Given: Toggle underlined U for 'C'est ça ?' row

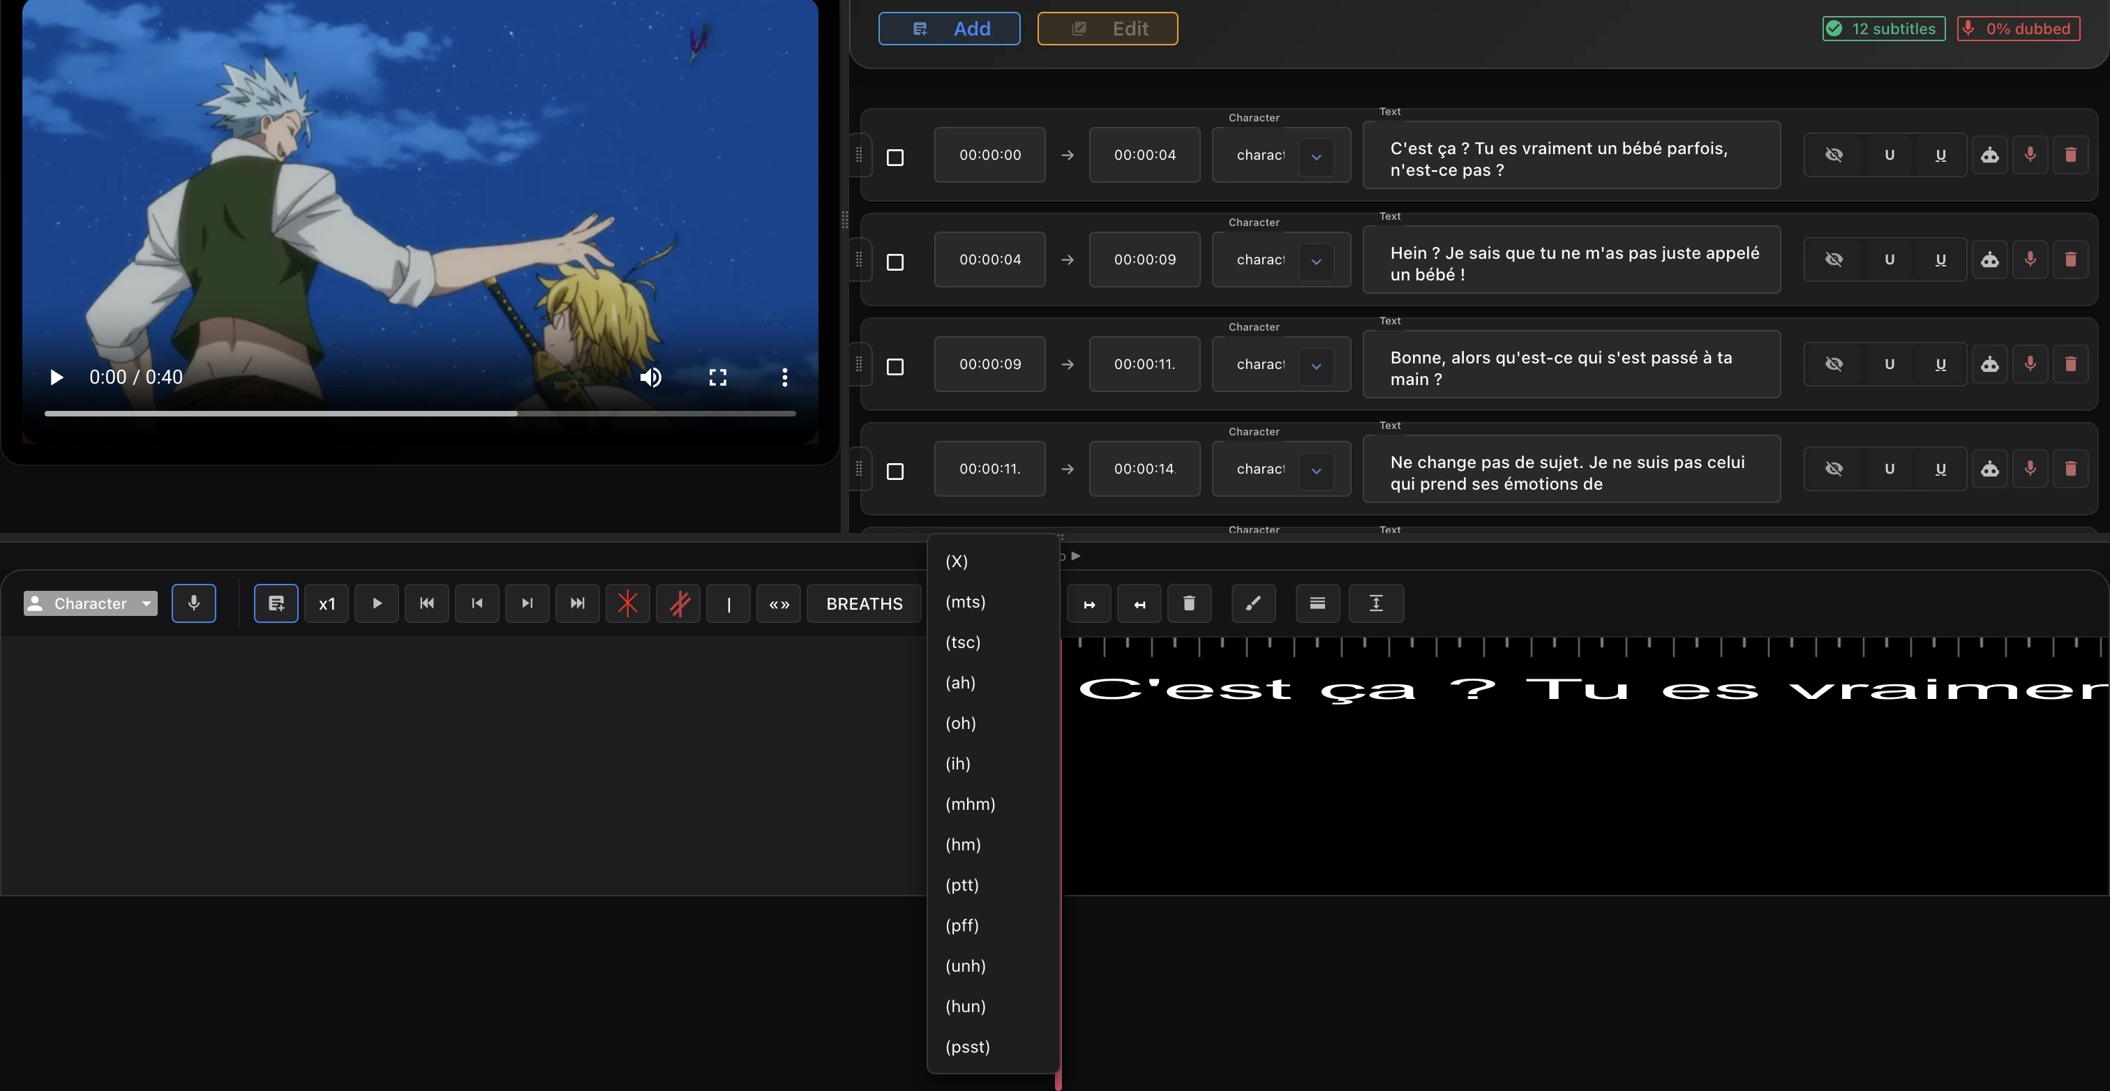Looking at the screenshot, I should point(1940,155).
